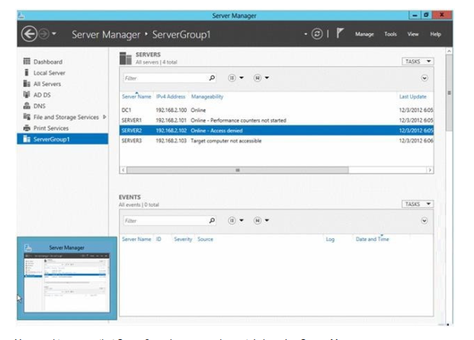This screenshot has width=474, height=340.
Task: Sort events by ID column
Action: click(x=159, y=240)
